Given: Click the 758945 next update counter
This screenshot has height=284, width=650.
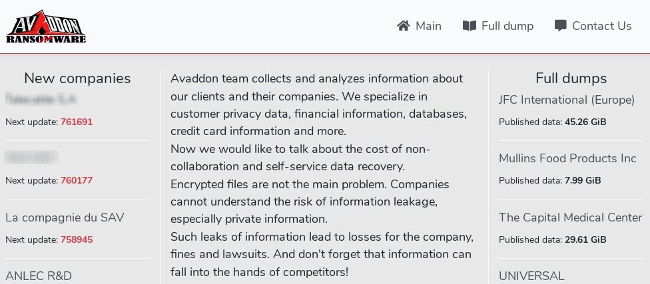Looking at the screenshot, I should (77, 239).
